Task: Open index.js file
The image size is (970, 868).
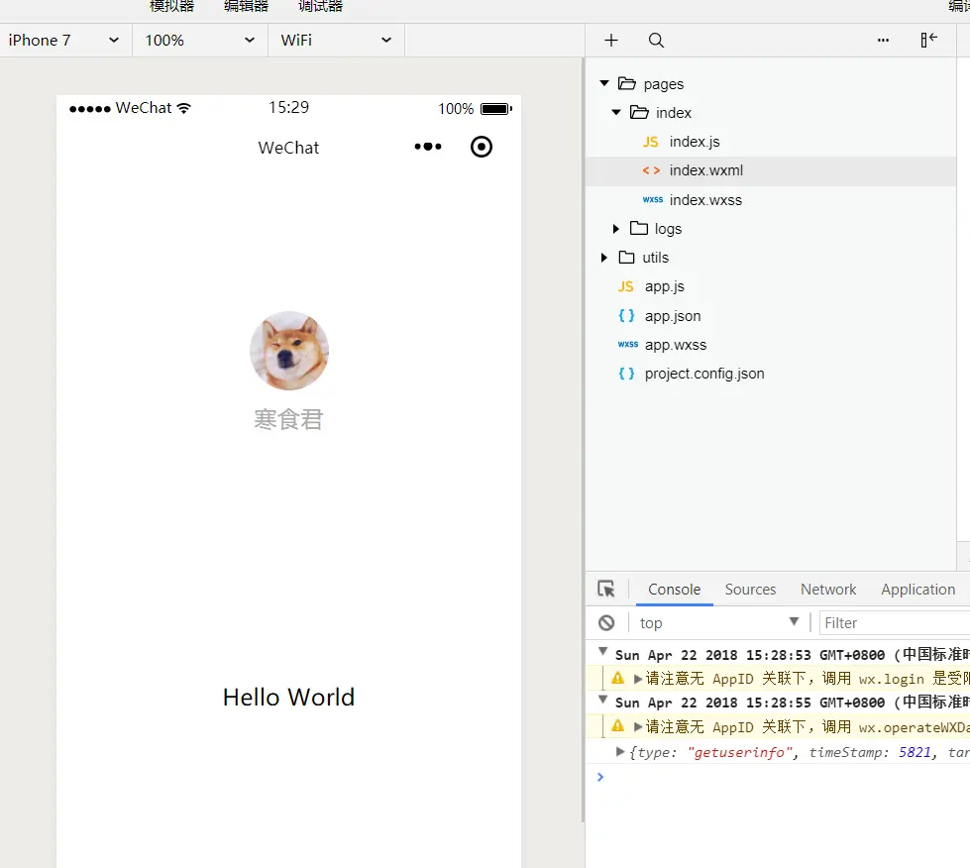Action: pyautogui.click(x=695, y=142)
